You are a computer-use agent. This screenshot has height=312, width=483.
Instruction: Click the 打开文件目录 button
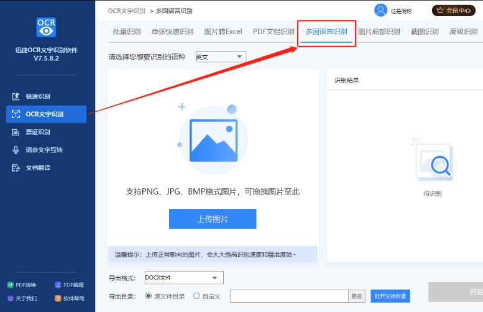coord(390,296)
